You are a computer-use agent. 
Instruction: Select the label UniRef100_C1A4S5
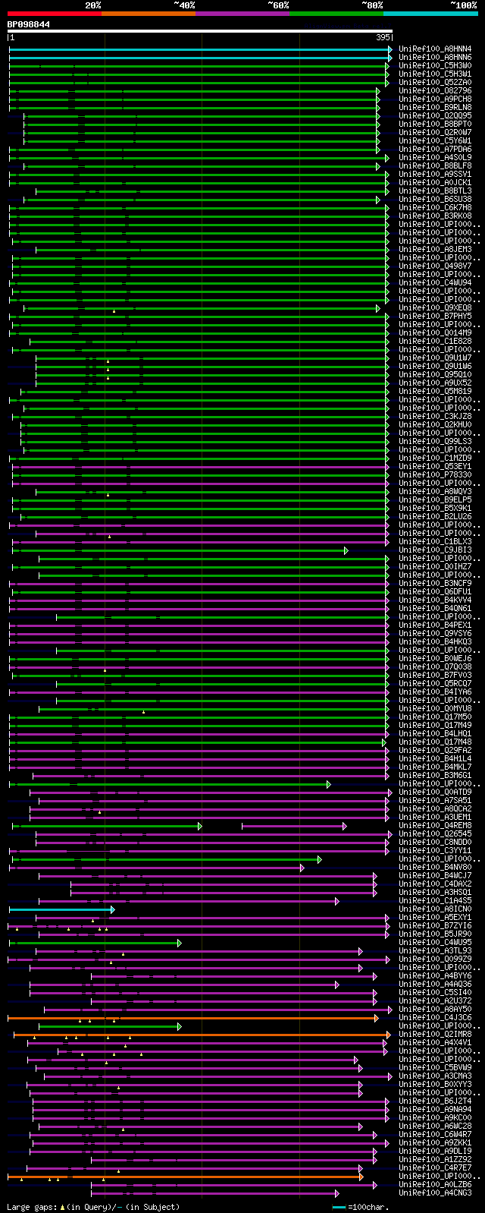(435, 900)
